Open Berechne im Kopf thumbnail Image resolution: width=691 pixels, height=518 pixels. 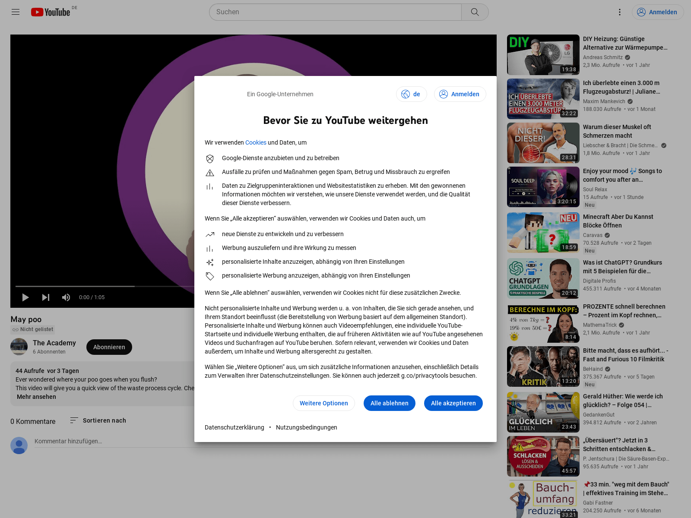[x=543, y=322]
